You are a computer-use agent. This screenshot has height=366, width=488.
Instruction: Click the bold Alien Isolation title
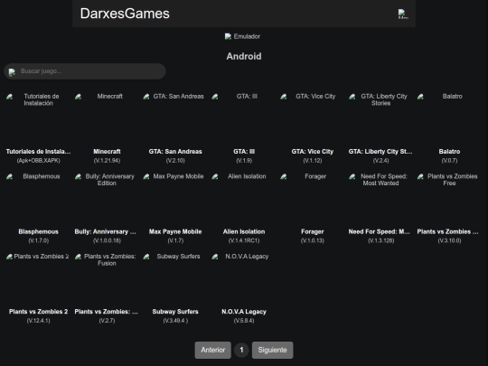pyautogui.click(x=244, y=231)
